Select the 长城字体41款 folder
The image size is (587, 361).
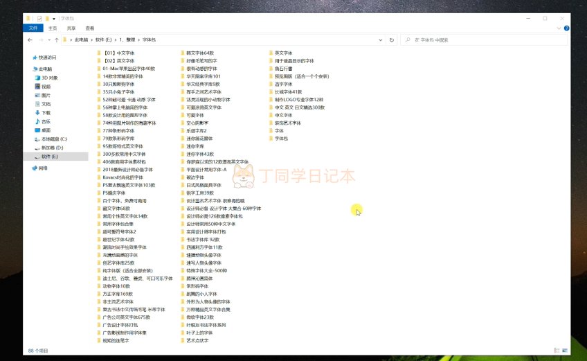click(x=286, y=92)
